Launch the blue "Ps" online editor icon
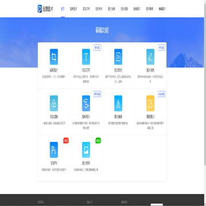Screen dimensions: 206x206 coord(54,150)
